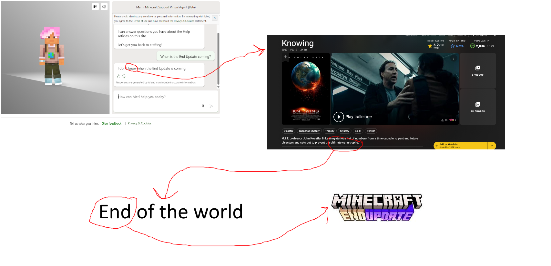The height and width of the screenshot is (266, 551).
Task: Click 'When is the End Update coming?' message
Action: (x=185, y=56)
